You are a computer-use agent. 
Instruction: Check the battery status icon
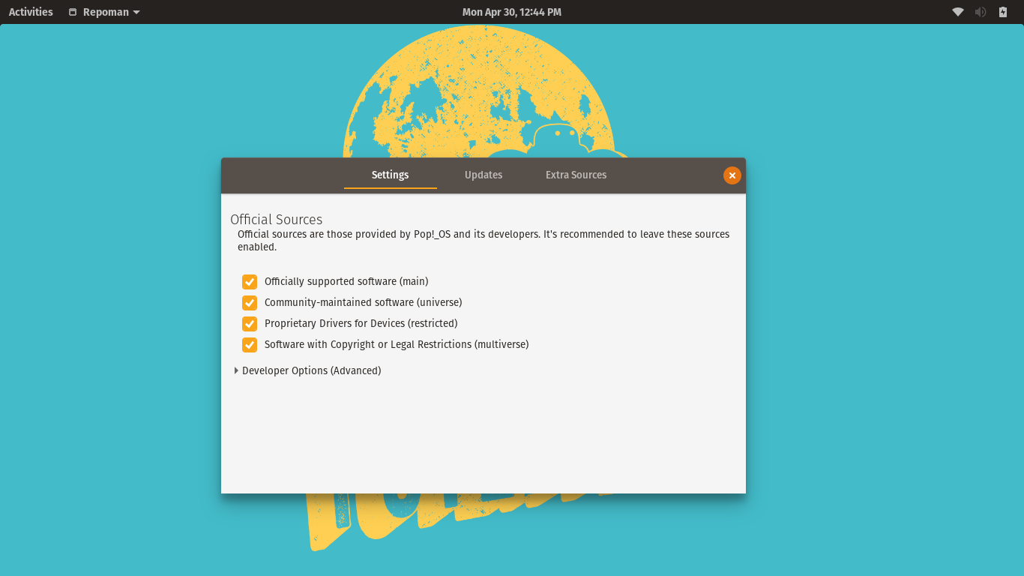1003,12
